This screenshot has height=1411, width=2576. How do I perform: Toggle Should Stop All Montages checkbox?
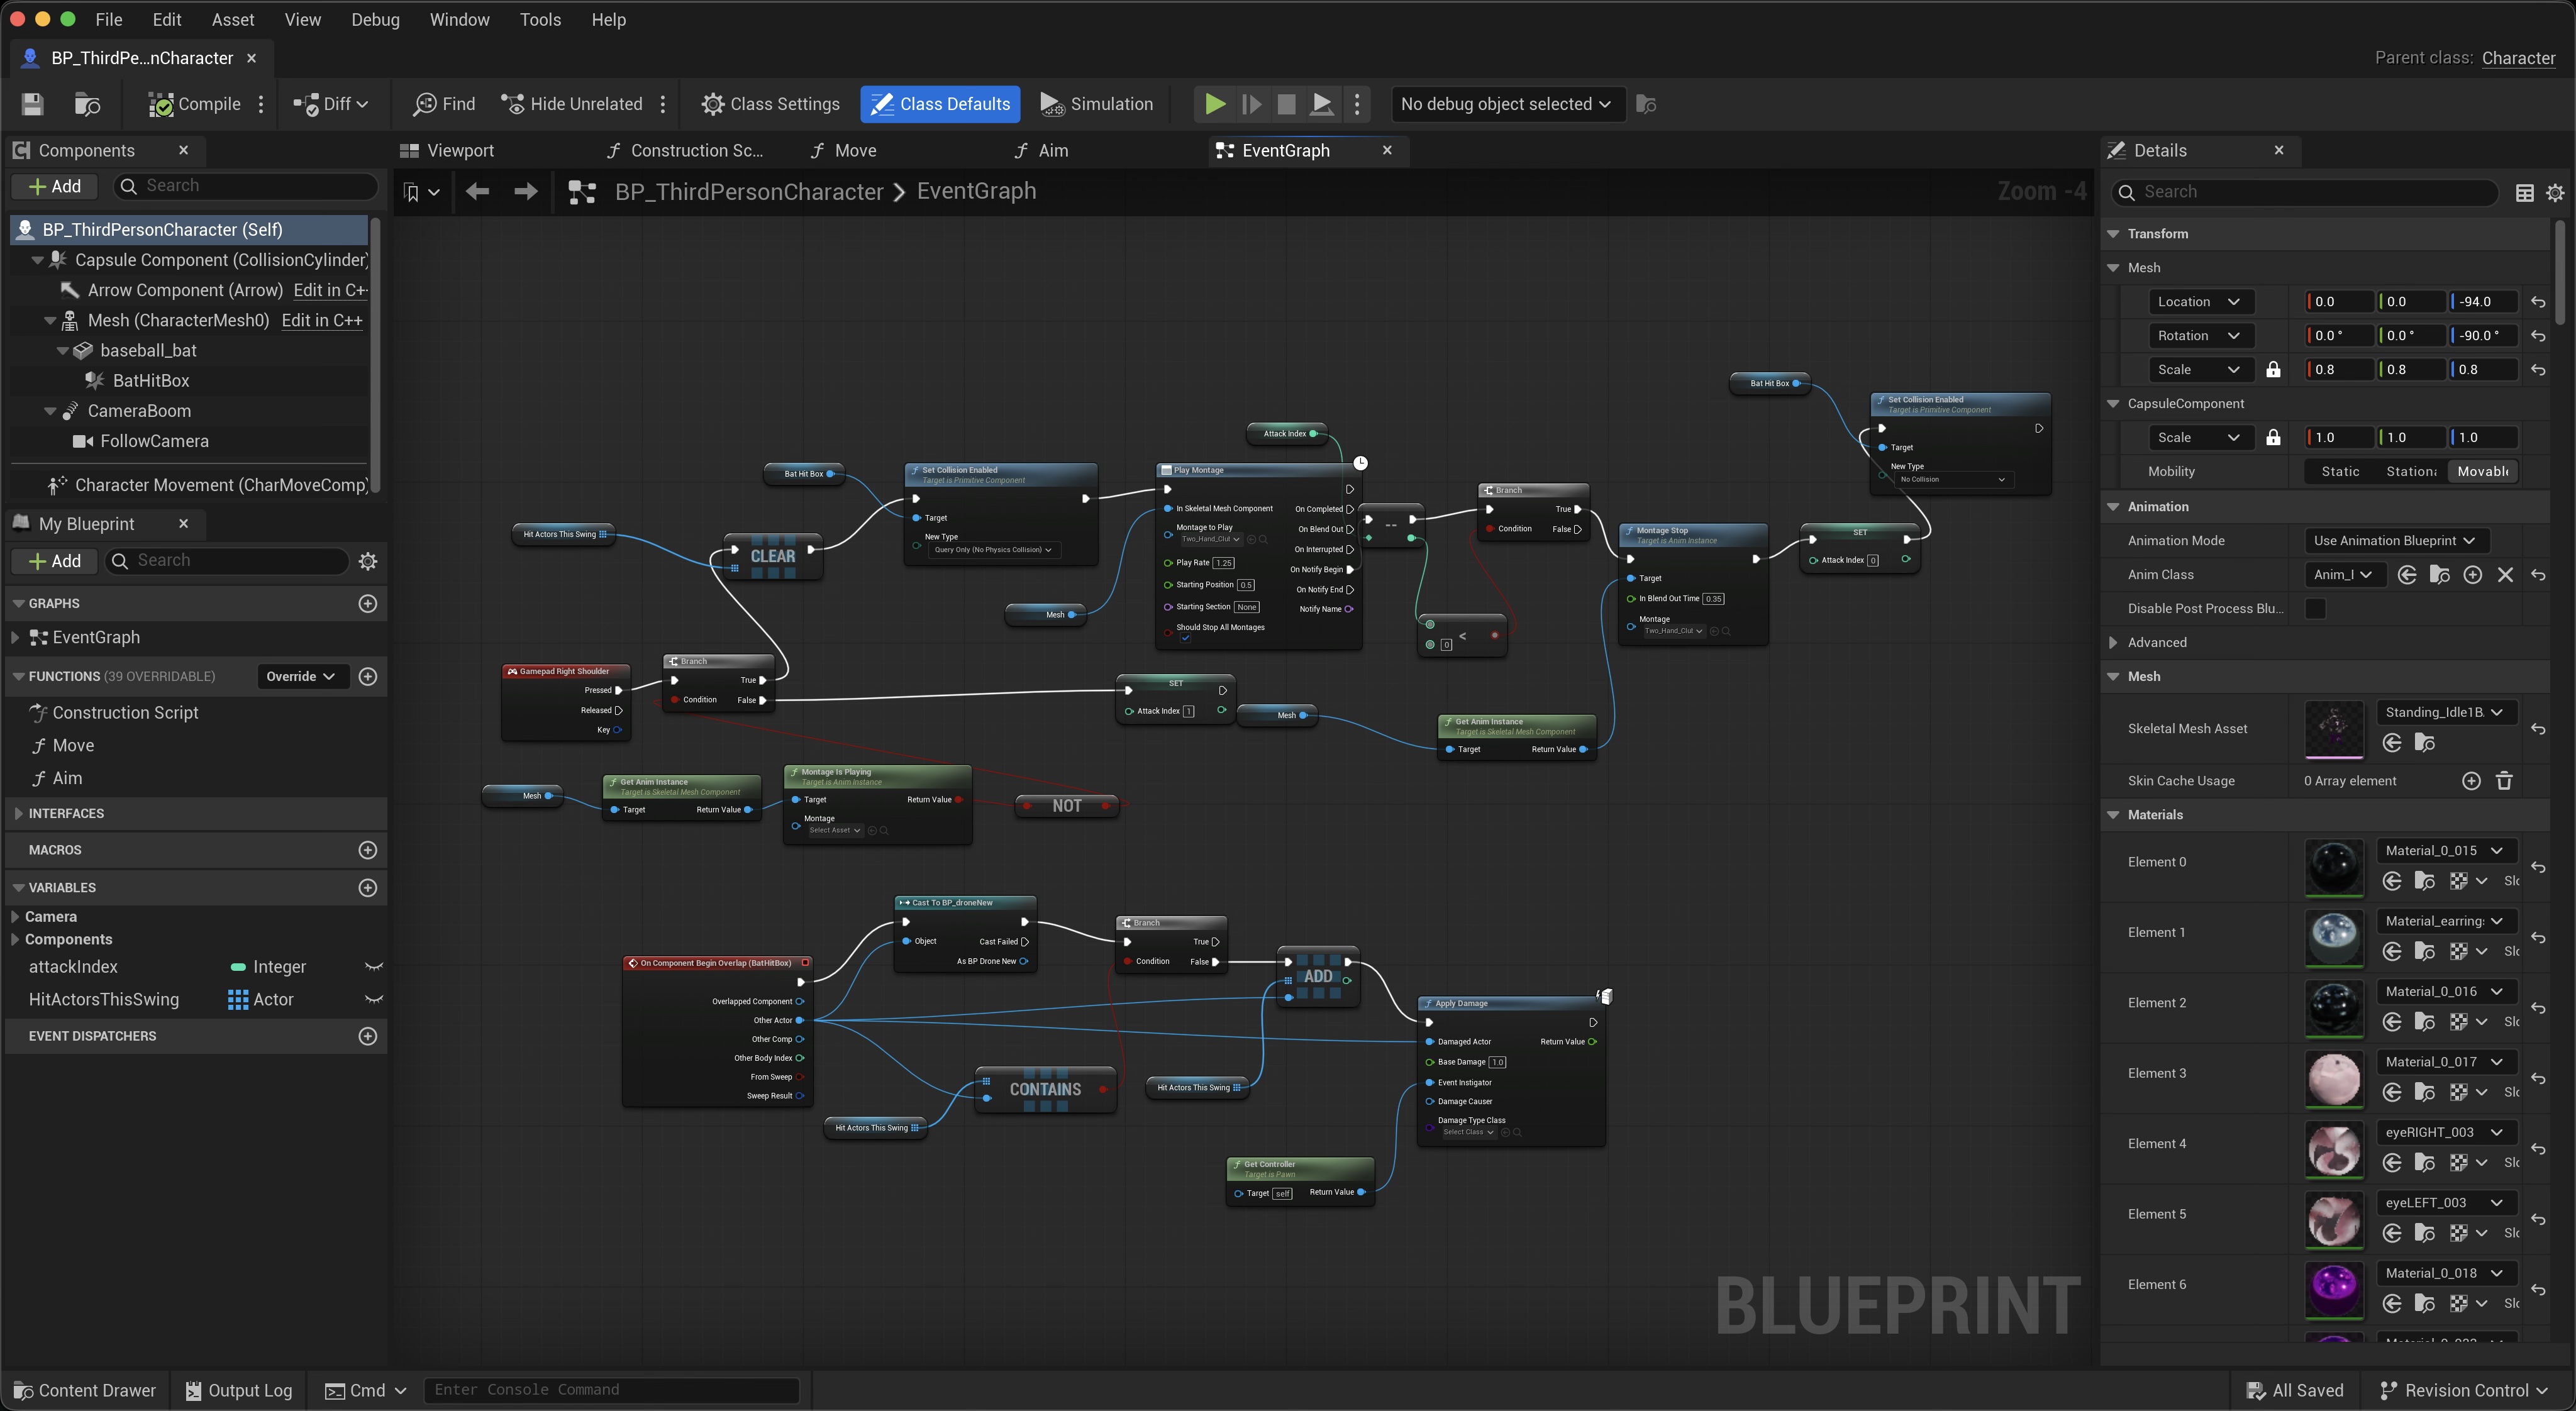coord(1185,638)
